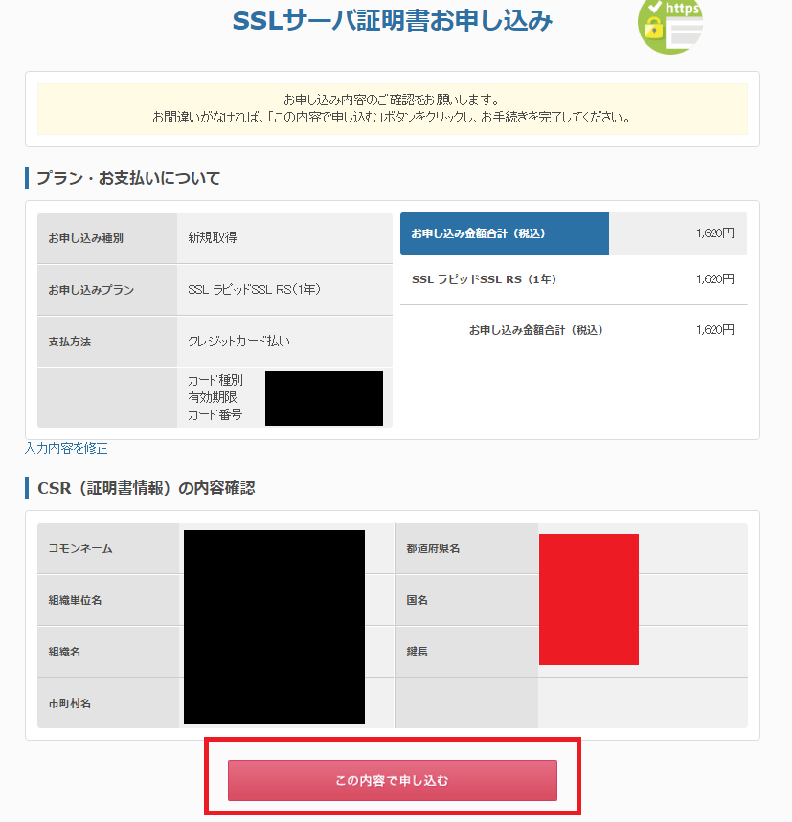
Task: Select the カード番号 label text
Action: pos(215,414)
